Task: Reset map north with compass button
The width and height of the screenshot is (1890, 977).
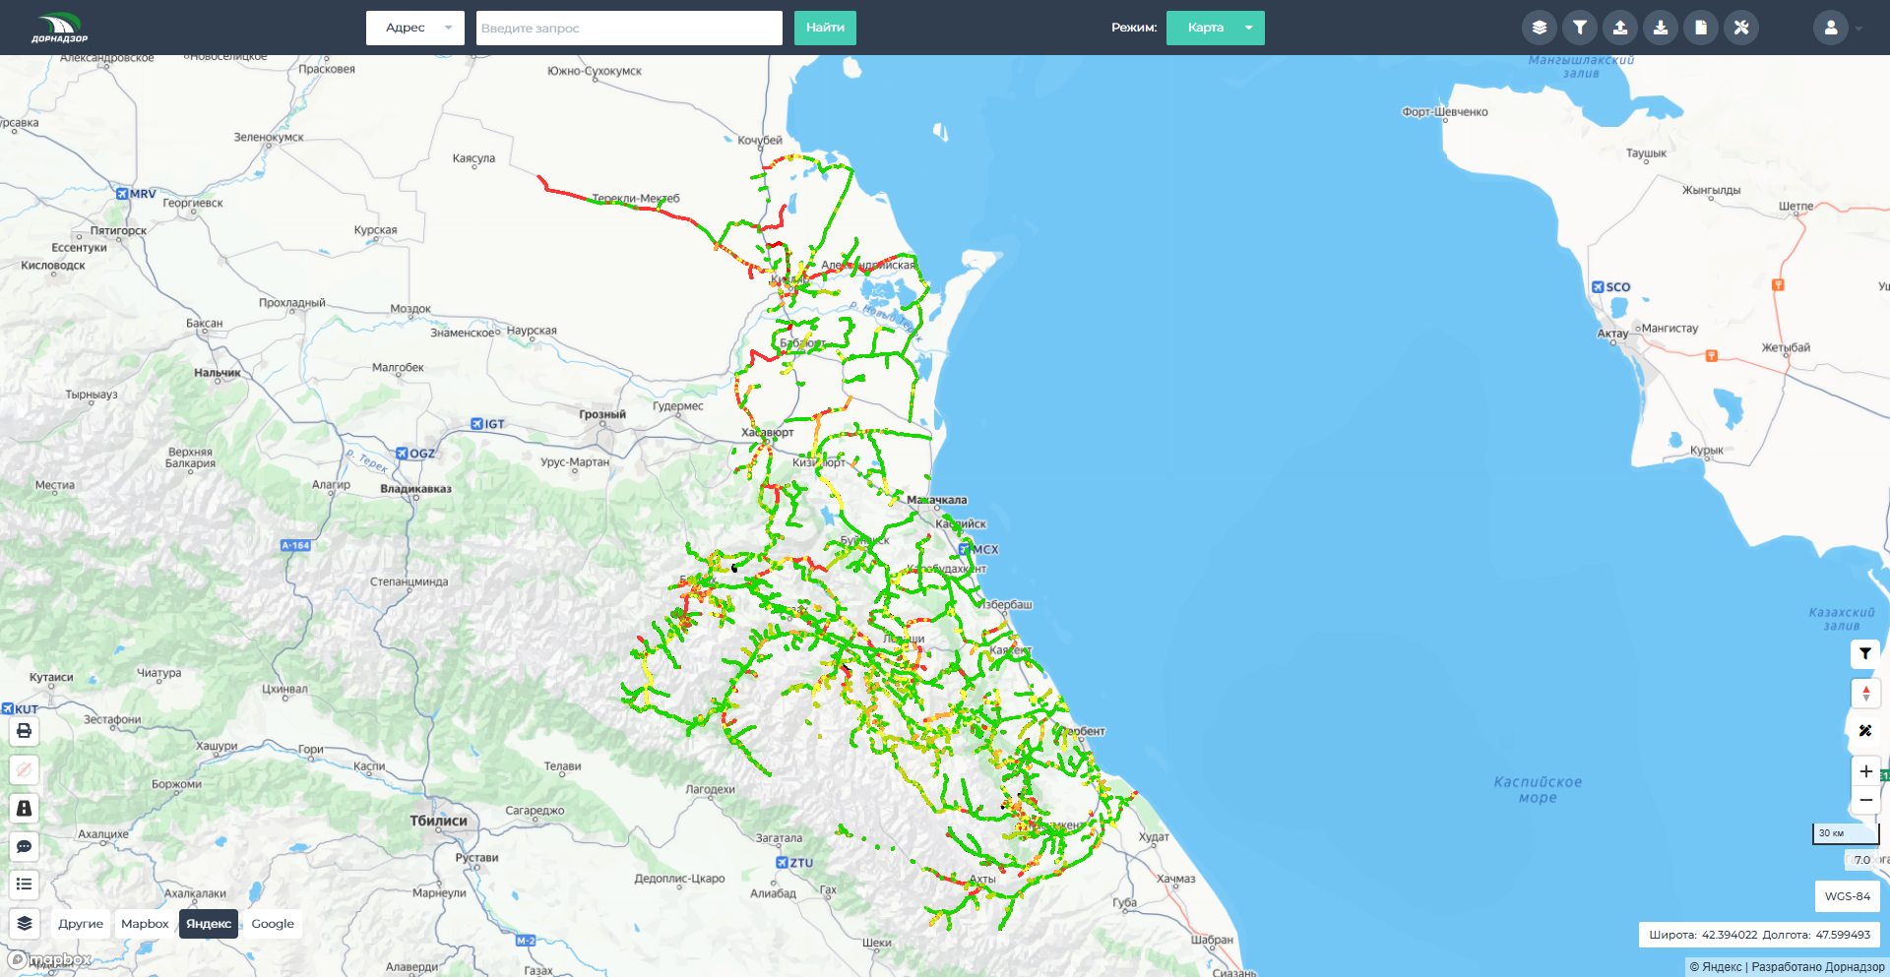Action: pyautogui.click(x=1865, y=693)
